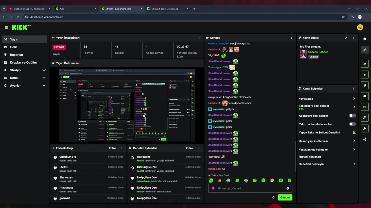Click the stream category thumbnail image
The image size is (371, 208).
click(x=303, y=54)
